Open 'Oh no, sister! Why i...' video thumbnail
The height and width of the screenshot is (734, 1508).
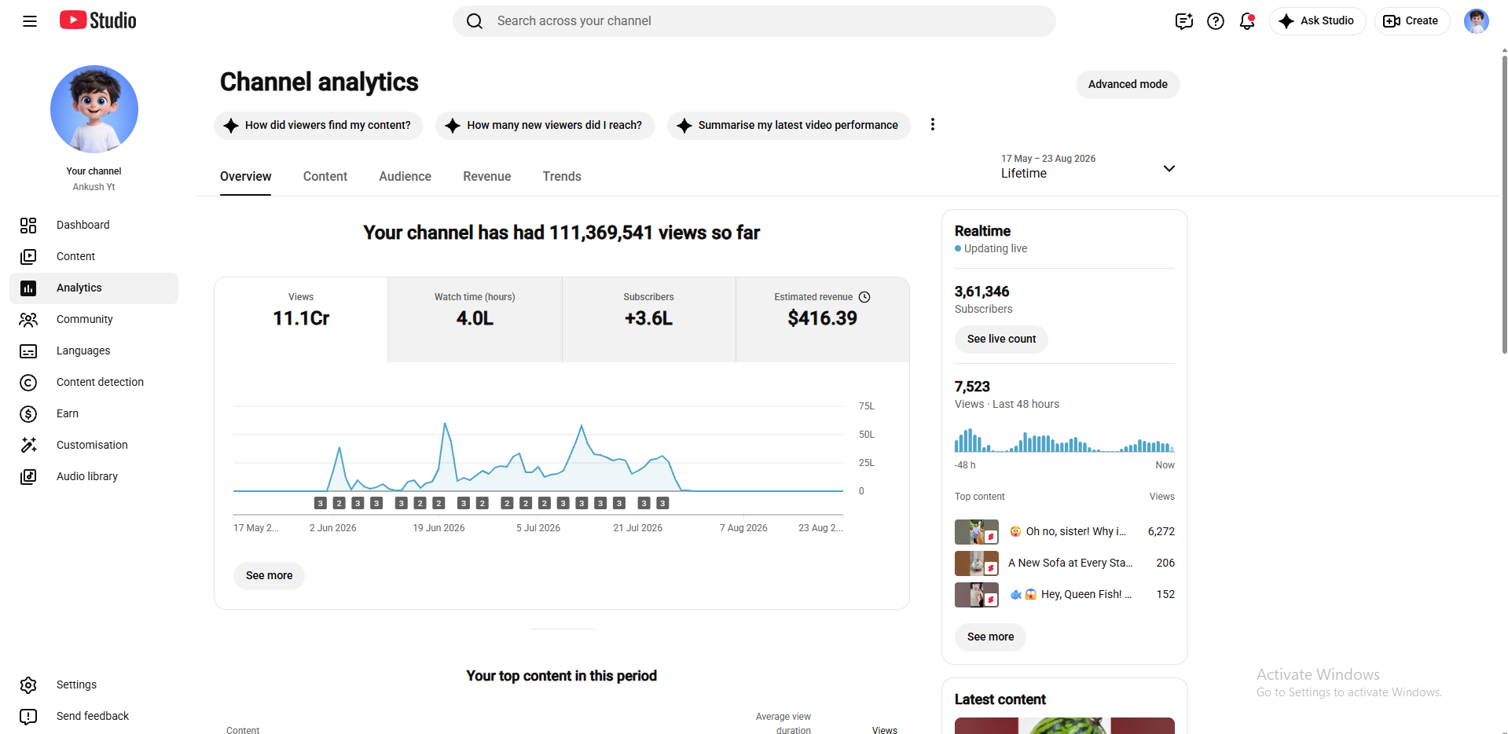[x=977, y=532]
